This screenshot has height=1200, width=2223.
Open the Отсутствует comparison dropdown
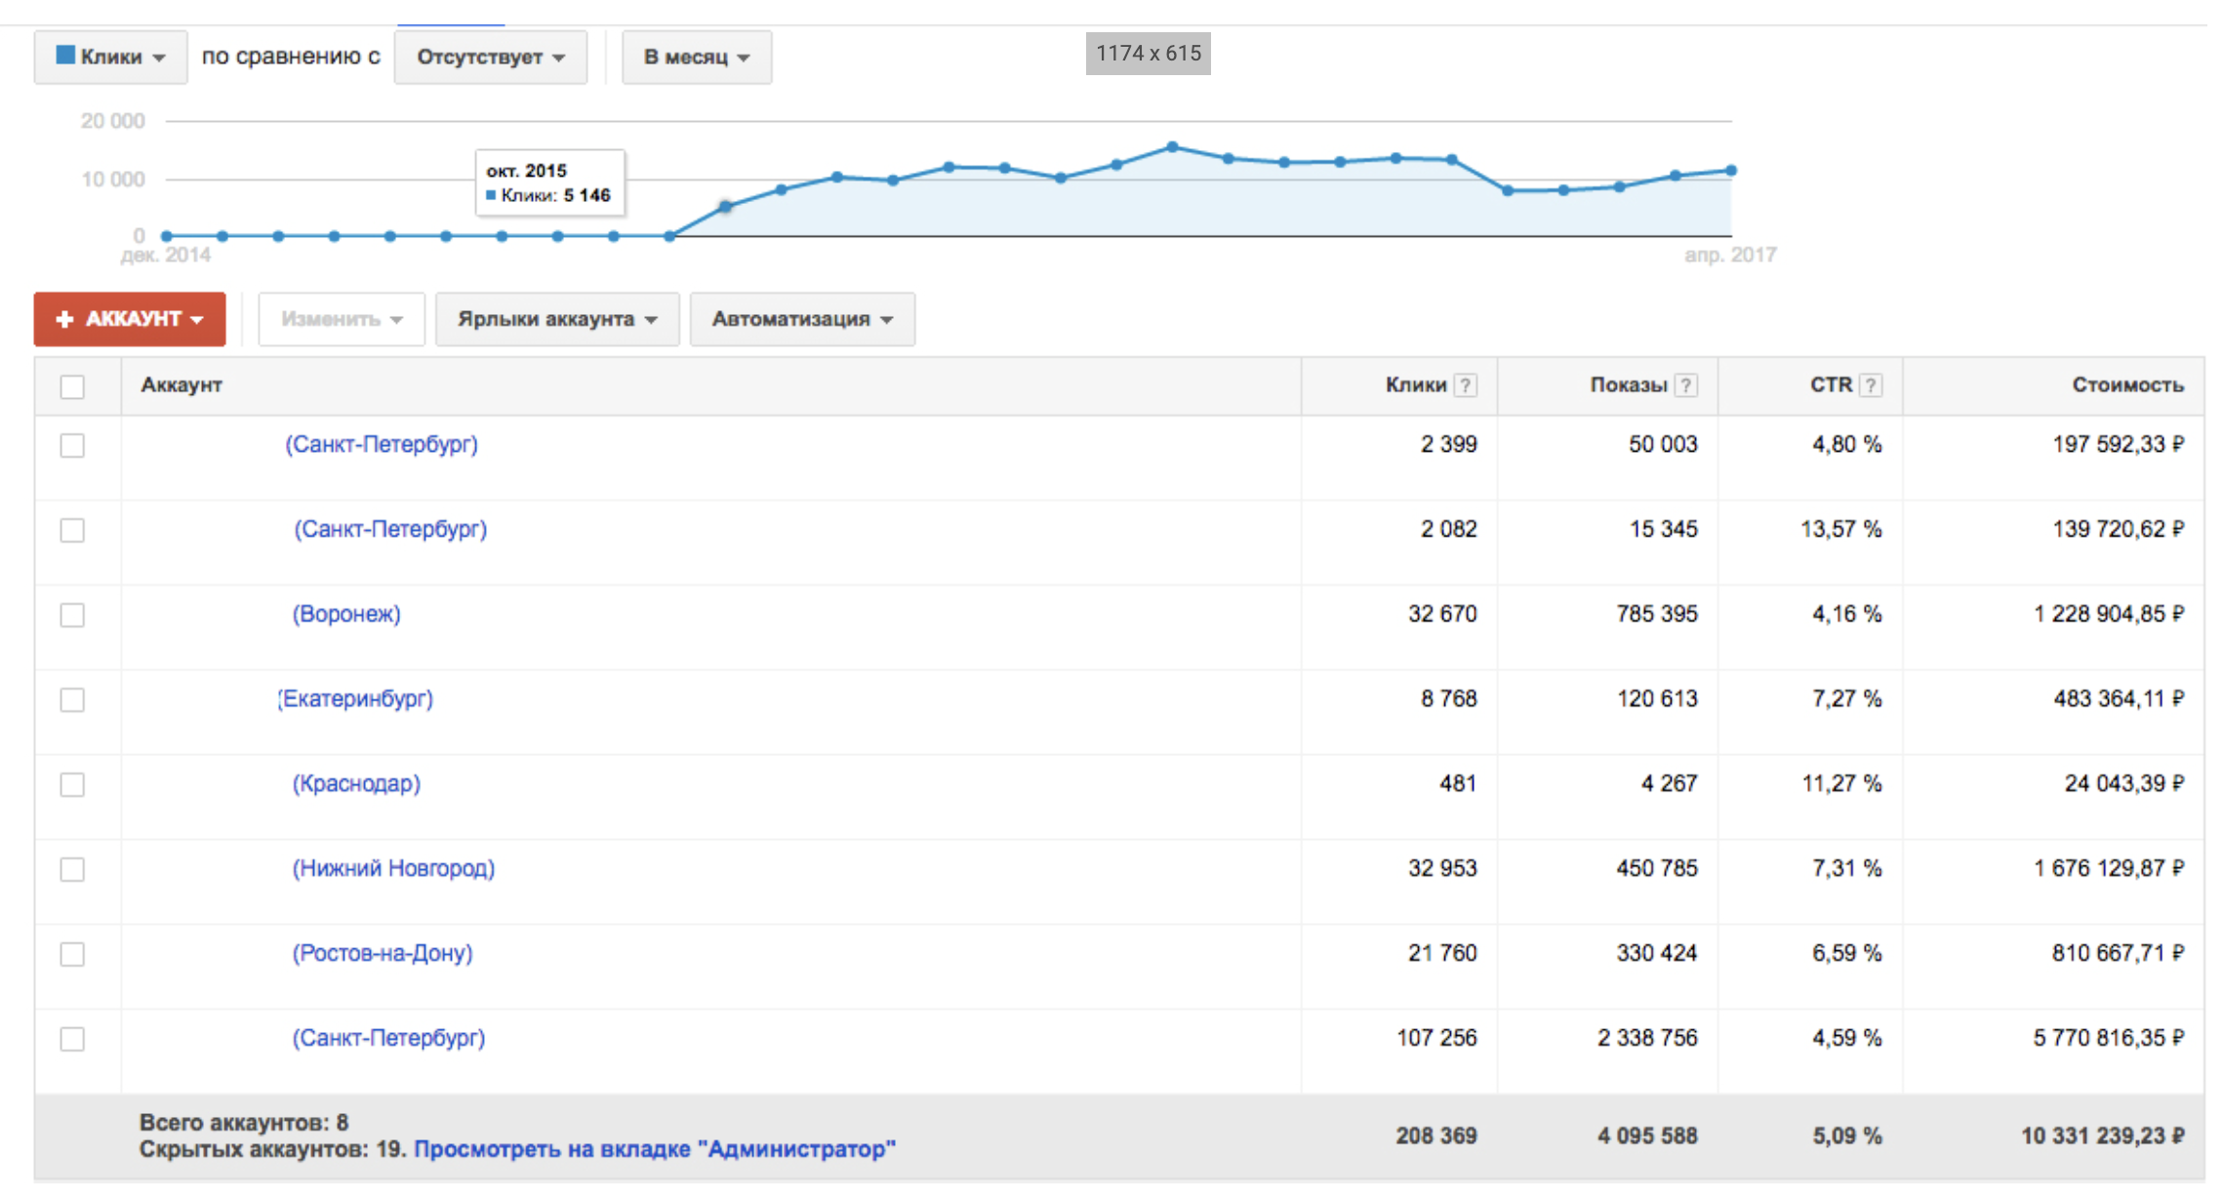click(x=490, y=57)
